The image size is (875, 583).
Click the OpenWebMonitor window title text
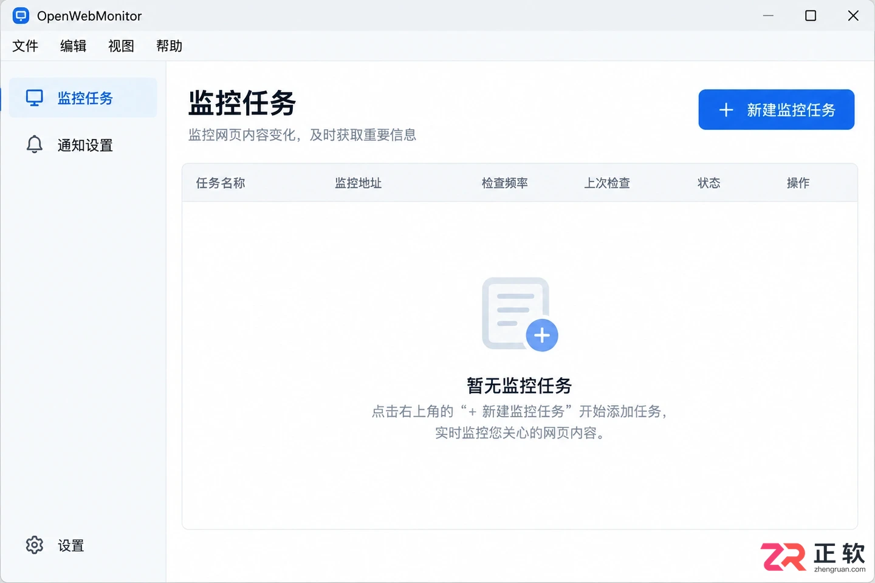89,16
